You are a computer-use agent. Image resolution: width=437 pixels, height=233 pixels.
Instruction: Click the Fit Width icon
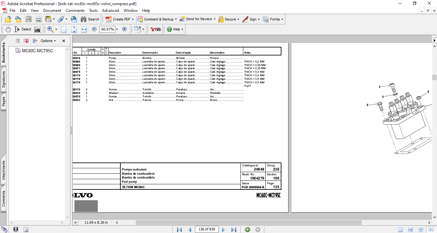click(84, 29)
